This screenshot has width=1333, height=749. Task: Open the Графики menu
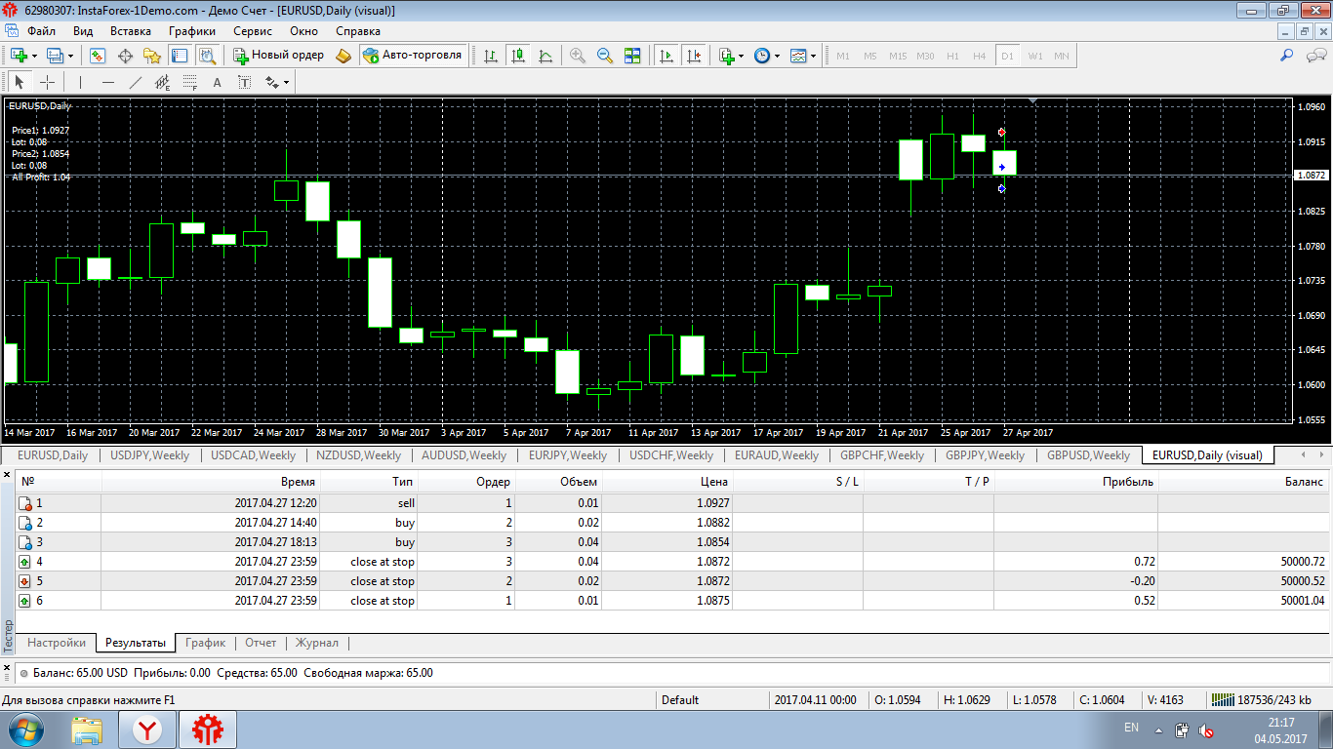(191, 30)
